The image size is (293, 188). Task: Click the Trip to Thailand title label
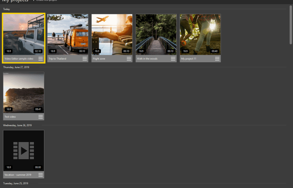pyautogui.click(x=58, y=59)
